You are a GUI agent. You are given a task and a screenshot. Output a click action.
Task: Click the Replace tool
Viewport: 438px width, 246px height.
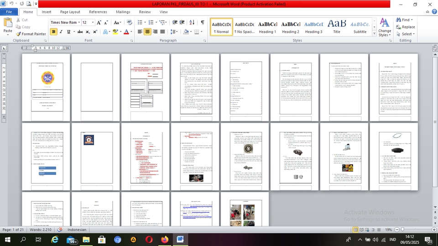(405, 27)
